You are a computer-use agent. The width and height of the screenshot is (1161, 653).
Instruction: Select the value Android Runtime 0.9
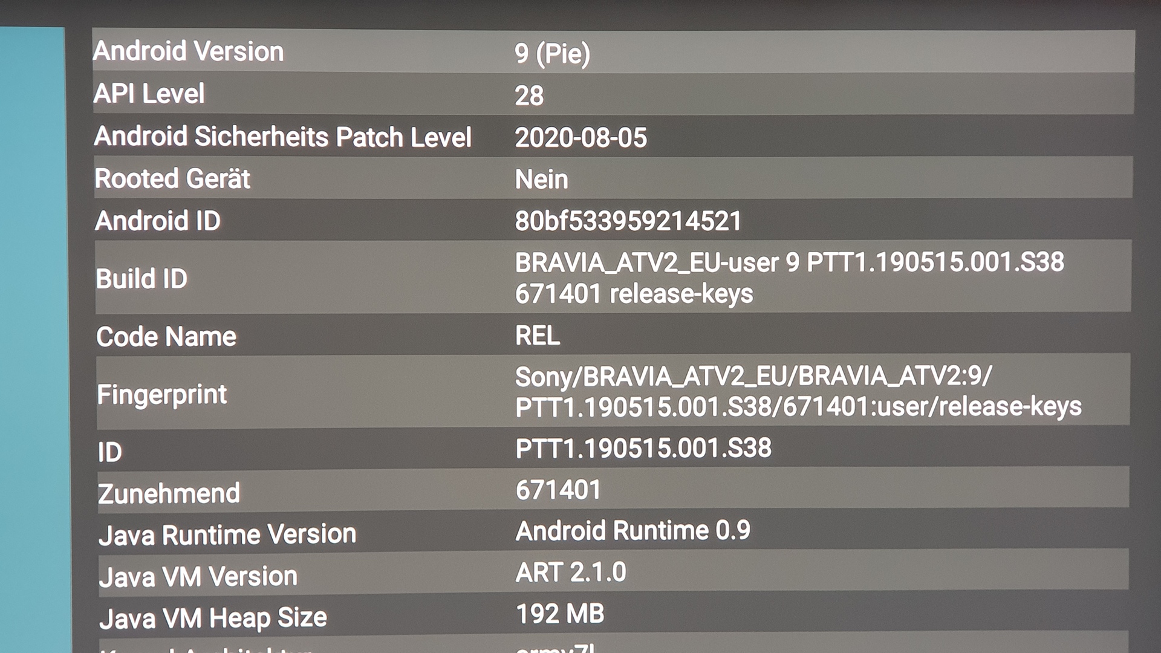pos(633,531)
